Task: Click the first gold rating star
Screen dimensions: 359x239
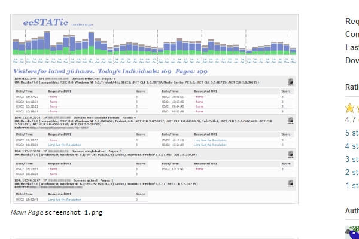Action: [350, 108]
